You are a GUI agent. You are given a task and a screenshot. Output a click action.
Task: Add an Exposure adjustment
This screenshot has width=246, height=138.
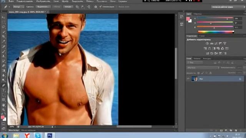[x=220, y=43]
